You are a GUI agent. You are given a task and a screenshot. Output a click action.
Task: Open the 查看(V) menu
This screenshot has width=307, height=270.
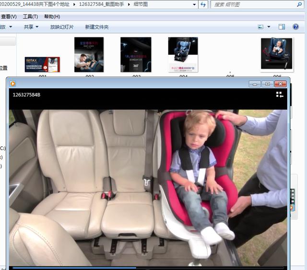9,16
